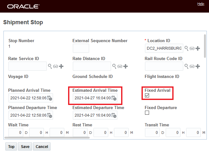Viewport: 209px width, 154px height.
Task: Click the Location ID add plus icon
Action: (x=198, y=49)
